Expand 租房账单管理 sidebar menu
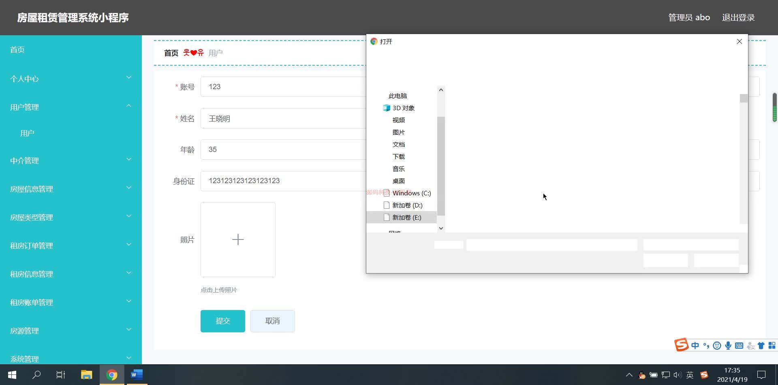Viewport: 778px width, 385px height. 71,302
